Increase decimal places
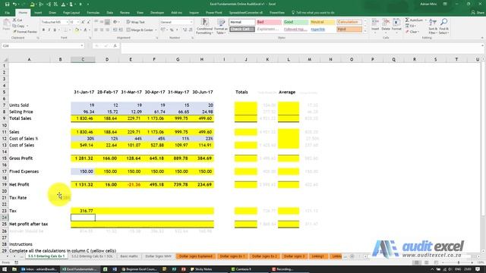The image size is (486, 273). (x=185, y=30)
